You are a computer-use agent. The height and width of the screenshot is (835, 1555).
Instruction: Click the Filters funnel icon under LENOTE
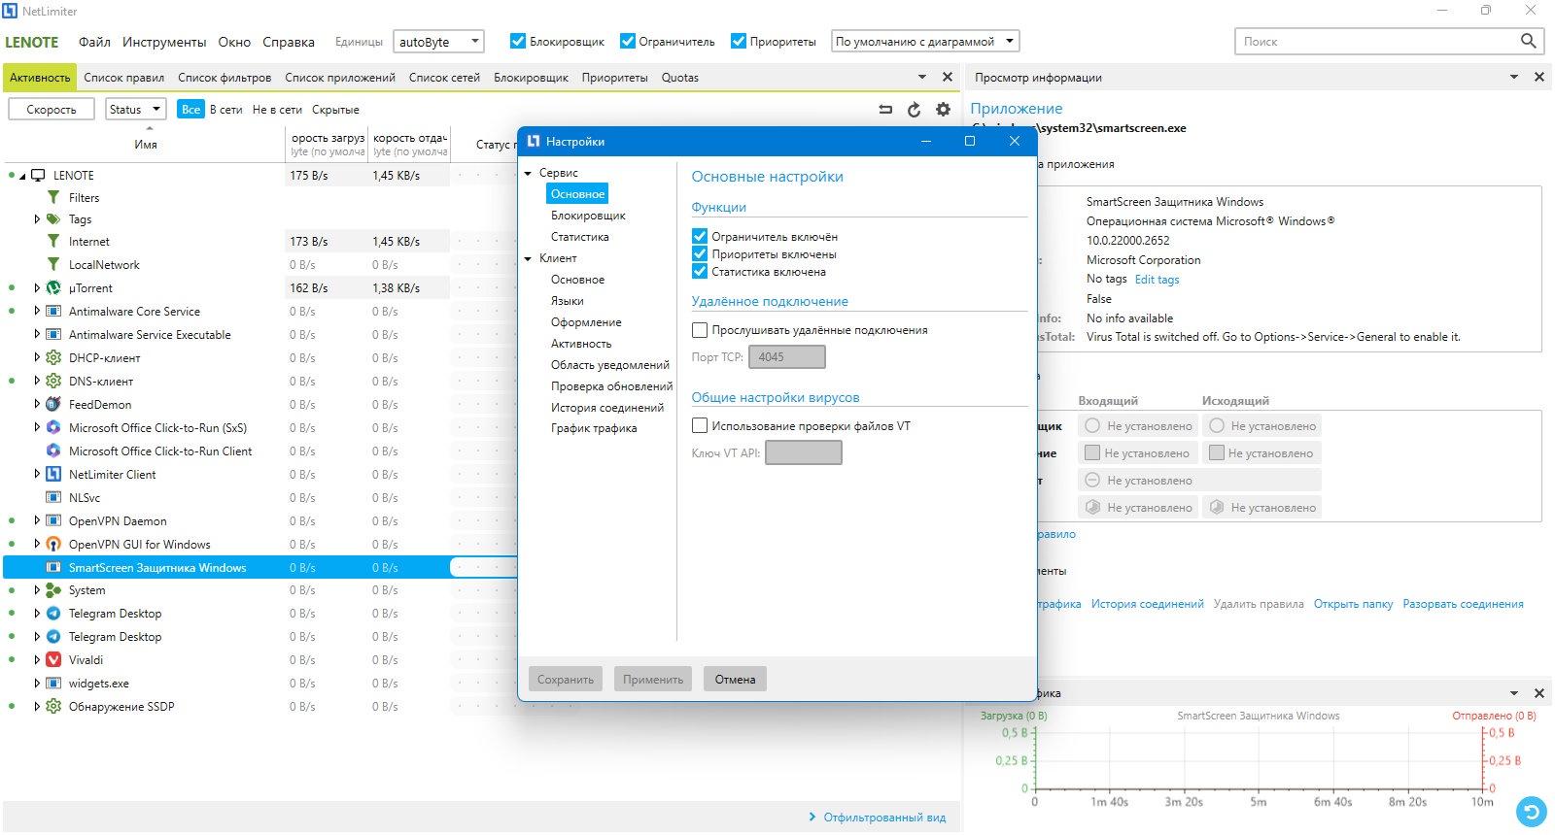53,197
